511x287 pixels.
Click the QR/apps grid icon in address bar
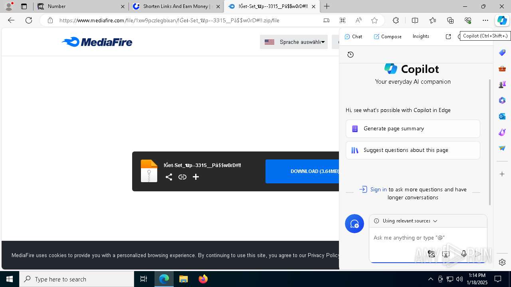click(343, 20)
